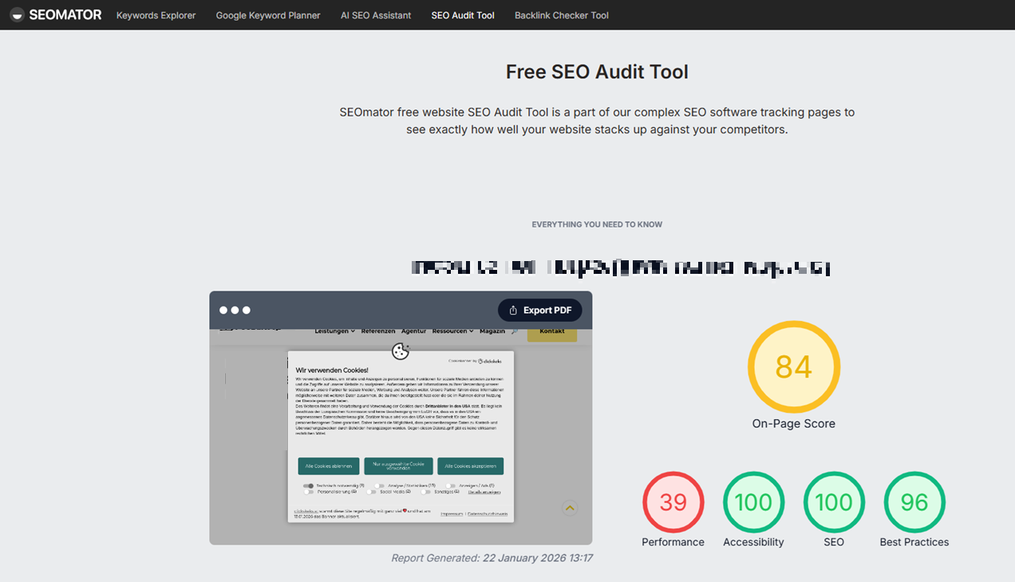1015x582 pixels.
Task: Disable the Technisch notwendig toggle
Action: 309,485
